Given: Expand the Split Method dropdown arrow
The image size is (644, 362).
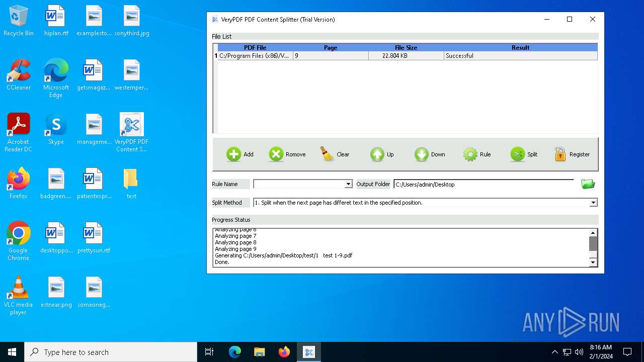Looking at the screenshot, I should [593, 203].
